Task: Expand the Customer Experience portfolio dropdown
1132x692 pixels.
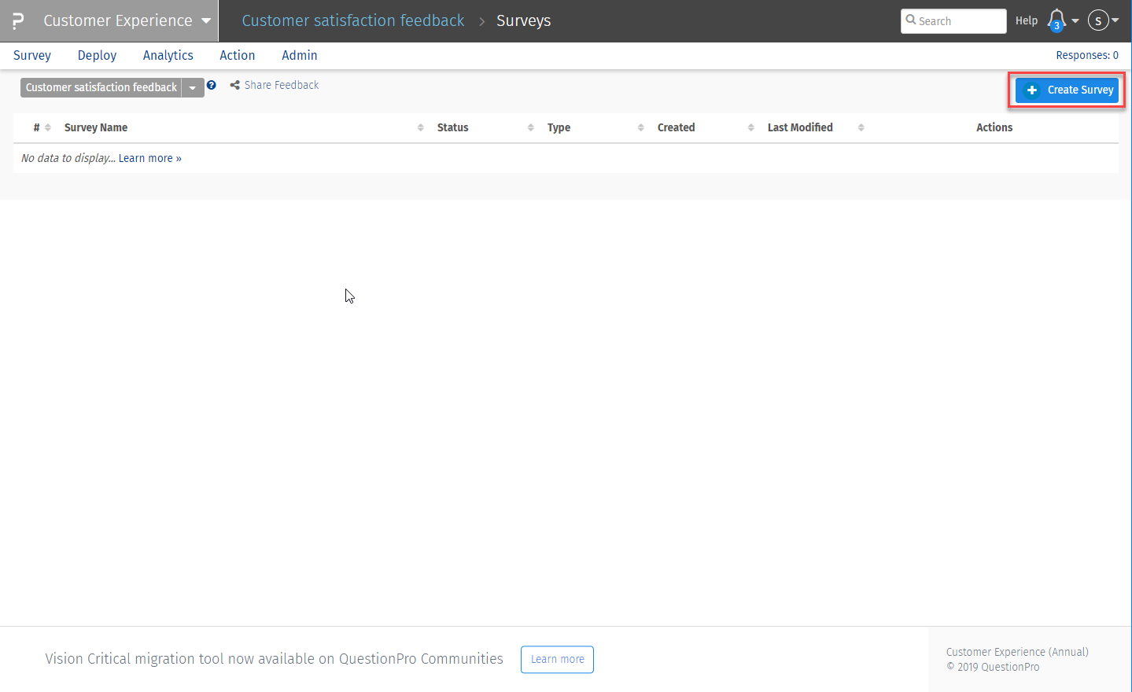Action: (x=205, y=20)
